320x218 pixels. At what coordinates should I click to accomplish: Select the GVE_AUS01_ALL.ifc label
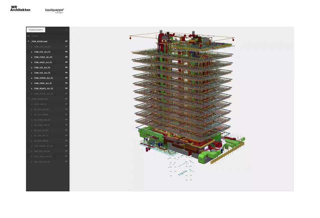[43, 146]
